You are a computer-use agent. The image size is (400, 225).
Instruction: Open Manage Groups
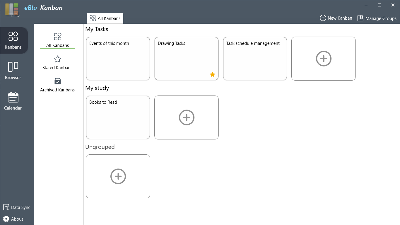click(x=377, y=18)
